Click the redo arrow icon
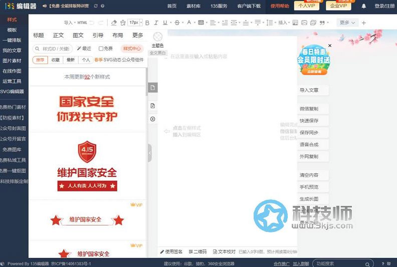Screen dimensions: 397x267 click(101, 23)
